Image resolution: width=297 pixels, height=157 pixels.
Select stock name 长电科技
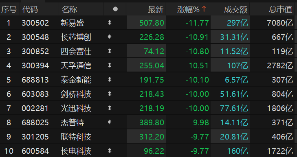pos(76,151)
